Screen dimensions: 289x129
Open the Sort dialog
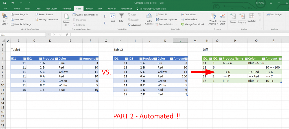(x=113, y=18)
